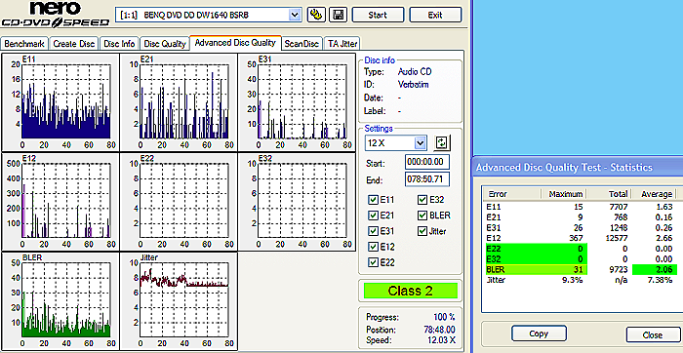Disable the E32 checkbox

422,200
